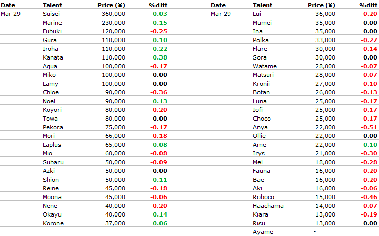The width and height of the screenshot is (379, 236).
Task: Select the left Mar 29 date cell
Action: point(21,14)
